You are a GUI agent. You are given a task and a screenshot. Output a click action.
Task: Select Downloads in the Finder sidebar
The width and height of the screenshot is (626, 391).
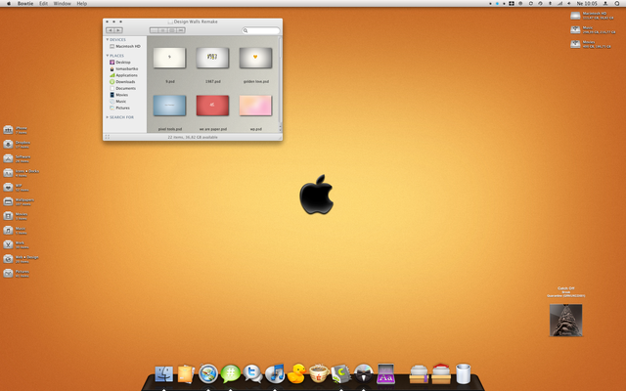(125, 81)
